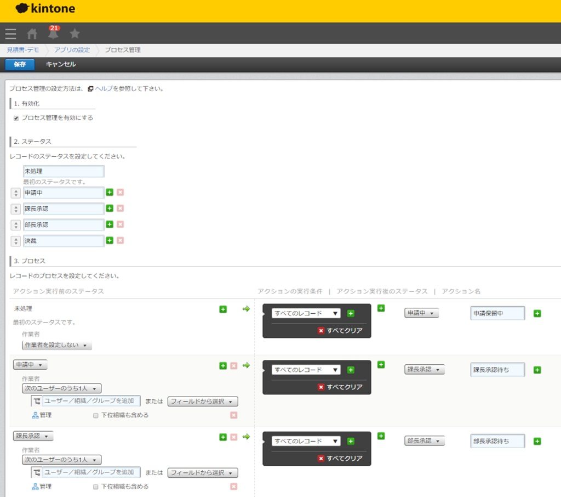Screen dimensions: 561x497
Task: Click the star favorites icon
Action: [75, 33]
